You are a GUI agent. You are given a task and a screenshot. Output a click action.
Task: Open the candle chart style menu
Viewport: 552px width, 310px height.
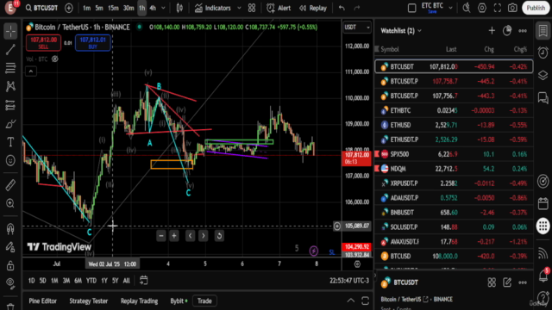pos(179,8)
